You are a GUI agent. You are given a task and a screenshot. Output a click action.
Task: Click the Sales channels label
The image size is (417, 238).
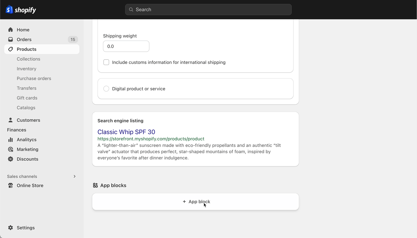(x=22, y=176)
